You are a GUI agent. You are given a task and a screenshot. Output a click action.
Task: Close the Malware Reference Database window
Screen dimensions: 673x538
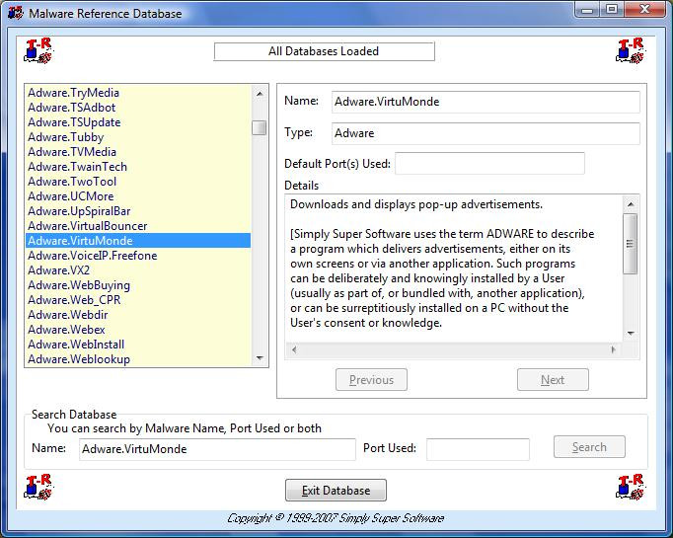tap(644, 10)
